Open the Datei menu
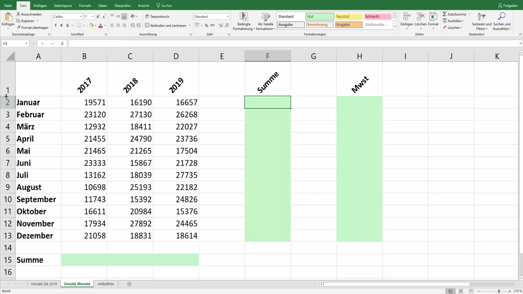Image resolution: width=523 pixels, height=294 pixels. (x=8, y=5)
